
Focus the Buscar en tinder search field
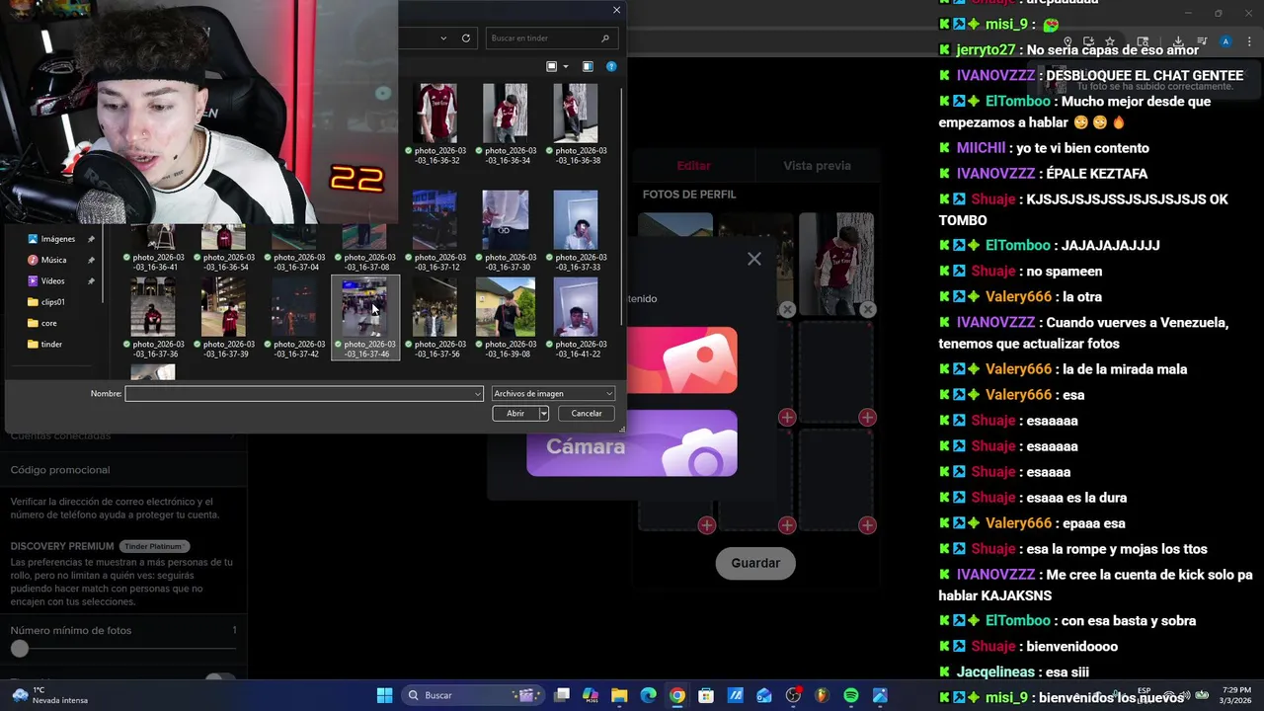[x=553, y=39]
